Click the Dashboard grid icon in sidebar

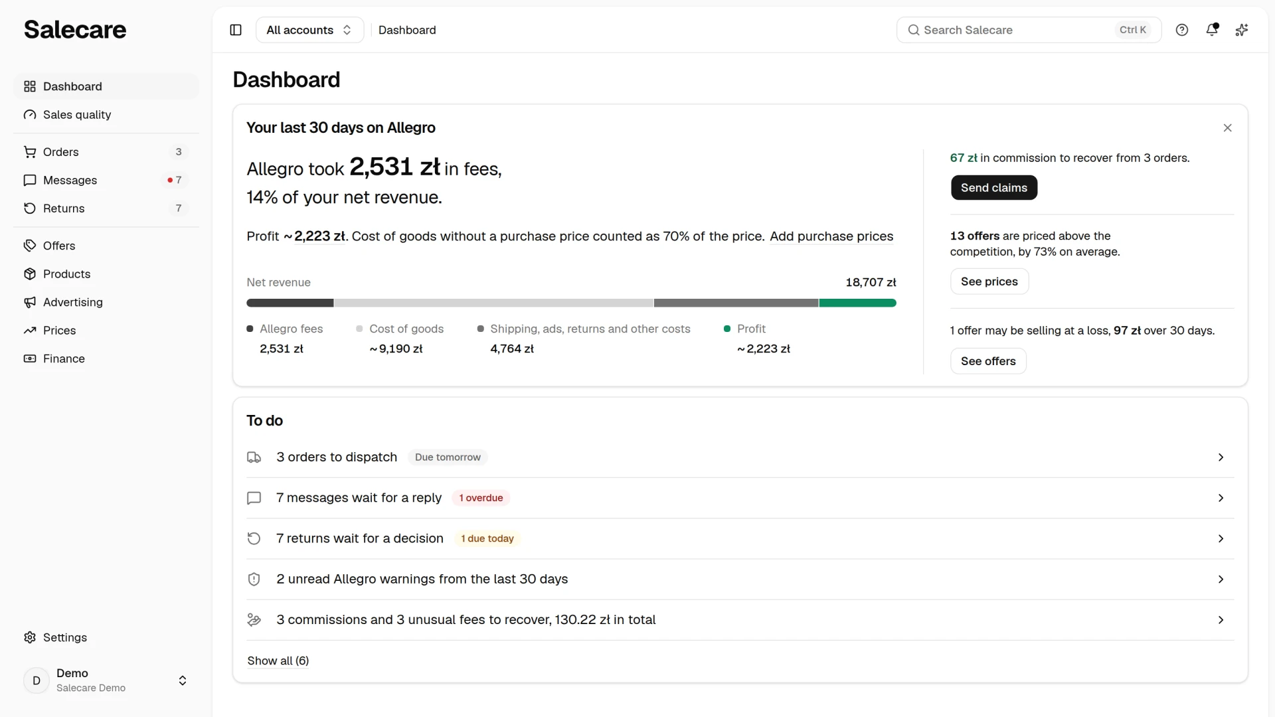30,86
